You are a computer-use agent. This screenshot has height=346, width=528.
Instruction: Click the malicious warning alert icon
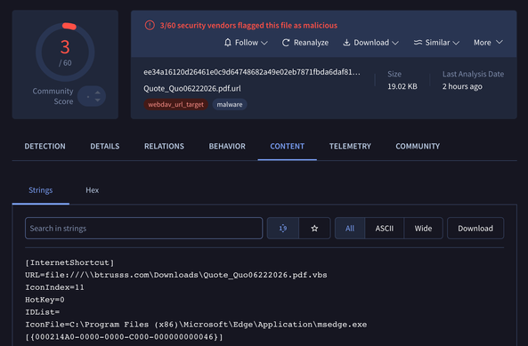click(150, 25)
